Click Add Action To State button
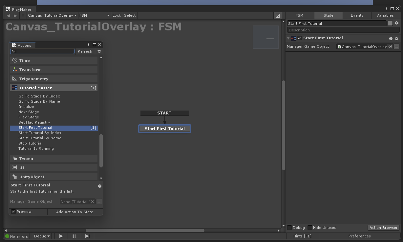The width and height of the screenshot is (403, 242). pyautogui.click(x=74, y=212)
